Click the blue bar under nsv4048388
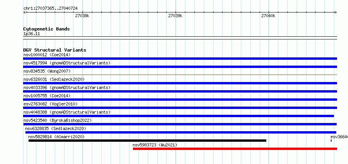 tap(178, 116)
